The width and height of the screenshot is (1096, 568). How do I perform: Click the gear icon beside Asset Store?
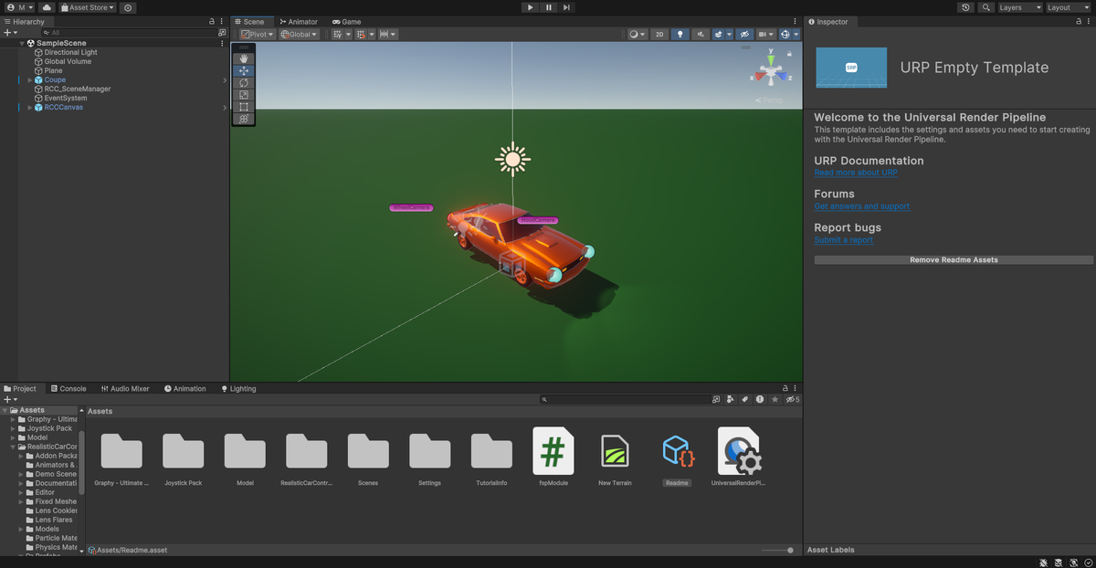(x=127, y=7)
